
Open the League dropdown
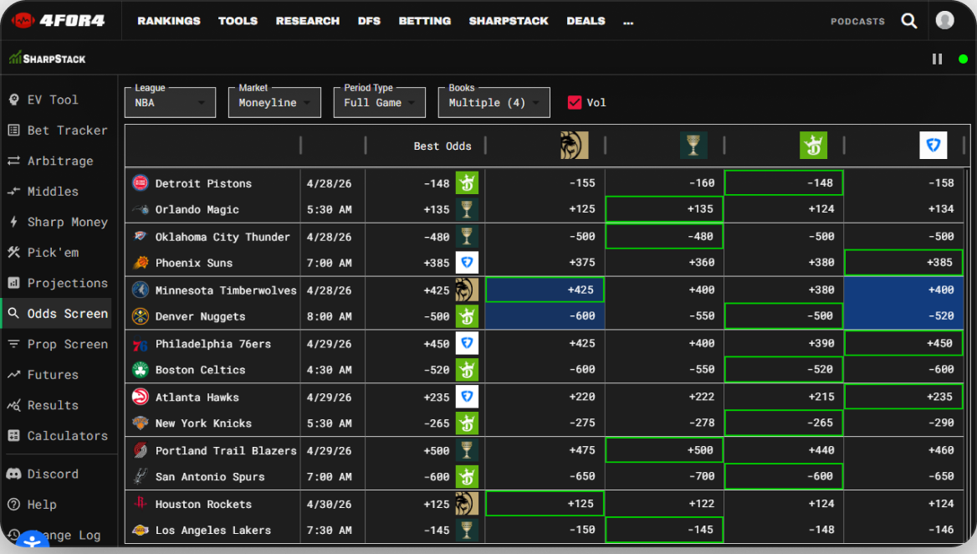(x=170, y=103)
